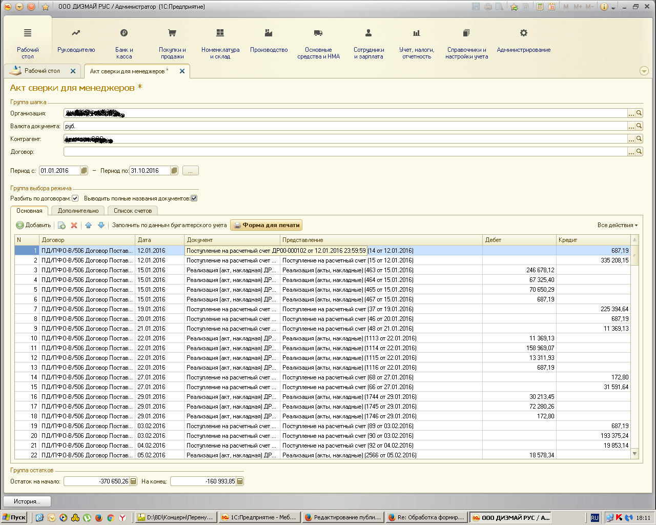Switch to the Основная tab
656x525 pixels.
tap(29, 211)
